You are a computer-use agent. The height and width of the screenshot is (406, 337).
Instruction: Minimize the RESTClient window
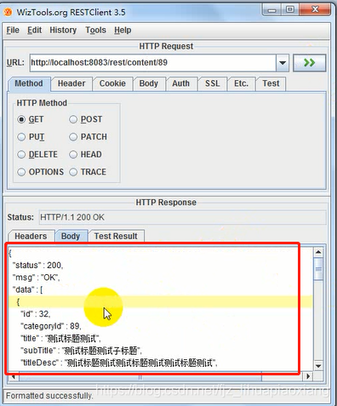[x=271, y=10]
